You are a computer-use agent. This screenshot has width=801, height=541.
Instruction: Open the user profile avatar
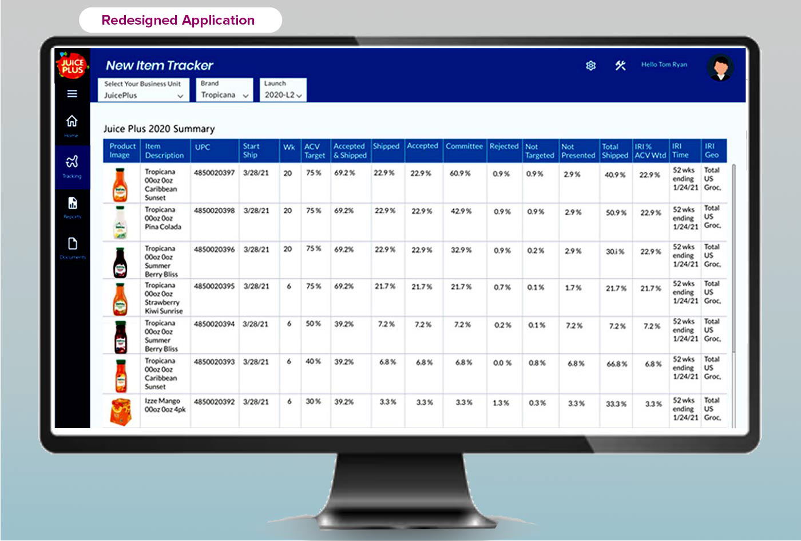pos(720,68)
